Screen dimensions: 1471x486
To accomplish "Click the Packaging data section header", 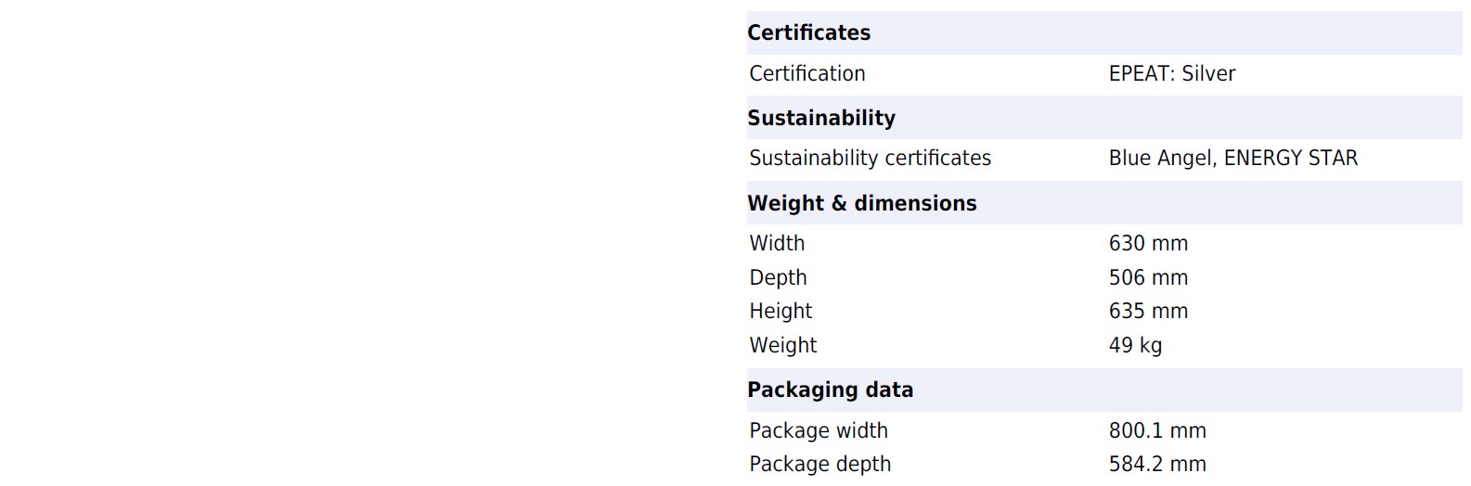I will point(830,390).
